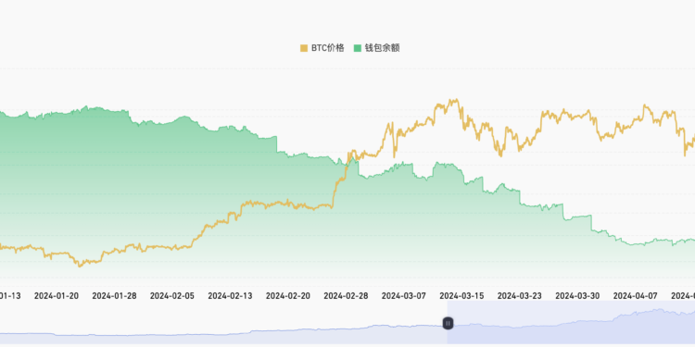Click the 2024-03-15 axis label
695x347 pixels.
coord(461,296)
